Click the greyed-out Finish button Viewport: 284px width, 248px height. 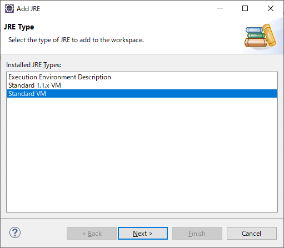tap(197, 234)
